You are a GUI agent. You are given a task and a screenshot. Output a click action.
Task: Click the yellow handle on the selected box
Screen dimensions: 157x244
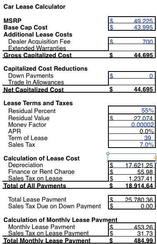coord(156,158)
